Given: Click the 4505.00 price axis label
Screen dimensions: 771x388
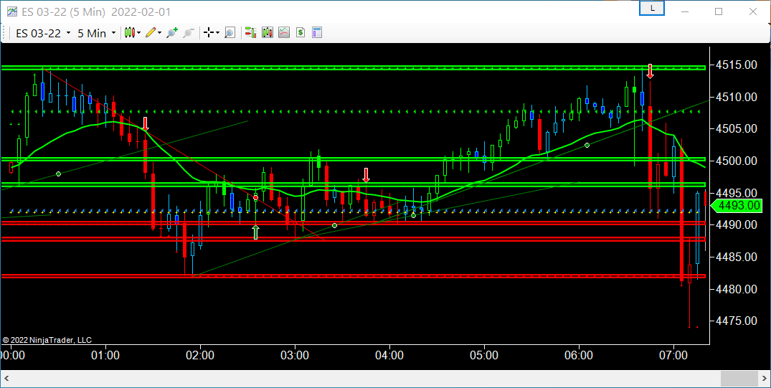Looking at the screenshot, I should (736, 129).
